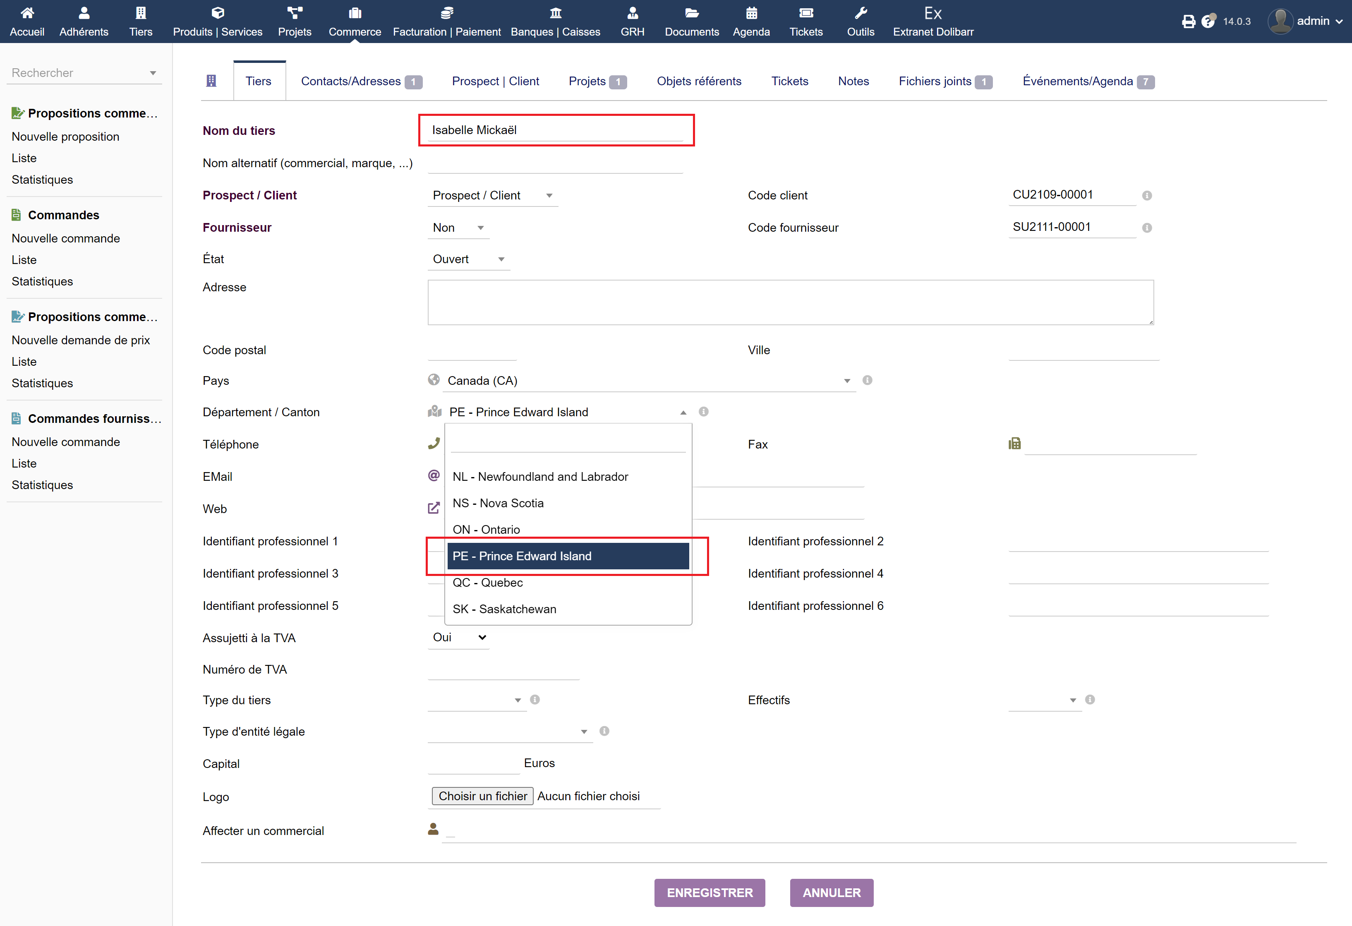Click the Outils wrench icon
Image resolution: width=1352 pixels, height=926 pixels.
pos(861,13)
